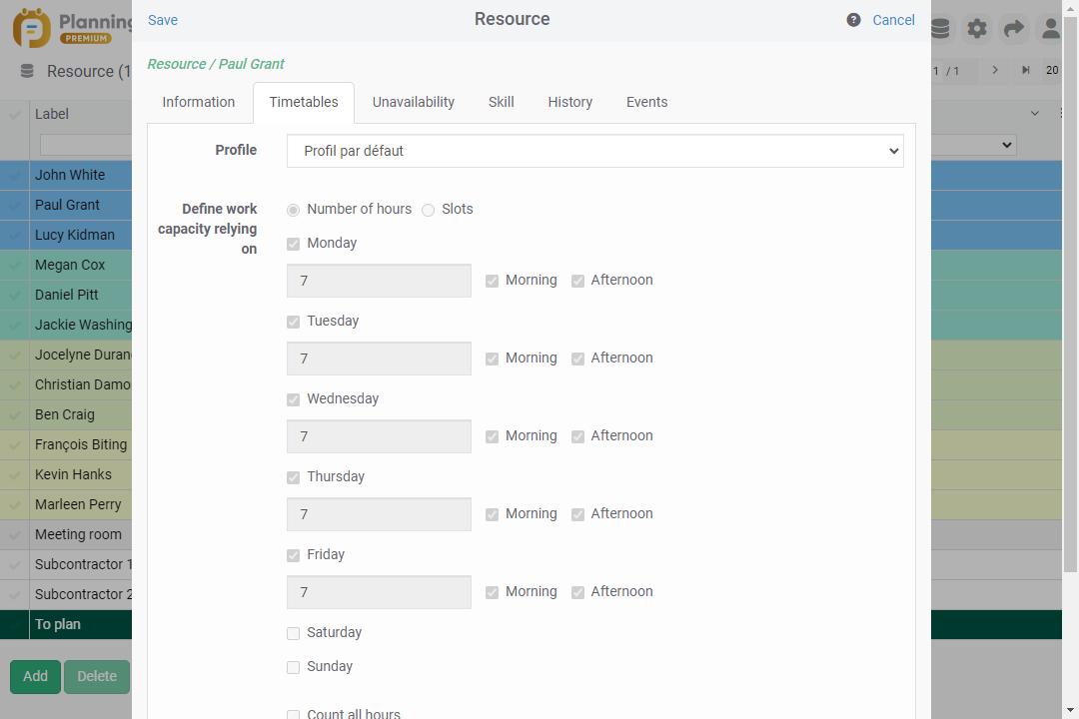Click checkmark next to Ben Craig
The image size is (1079, 719).
point(14,414)
